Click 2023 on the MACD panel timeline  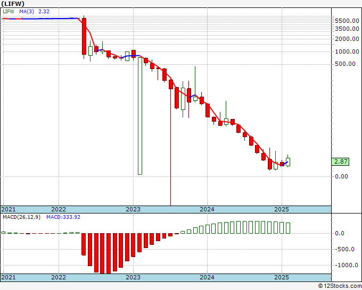[x=133, y=277]
